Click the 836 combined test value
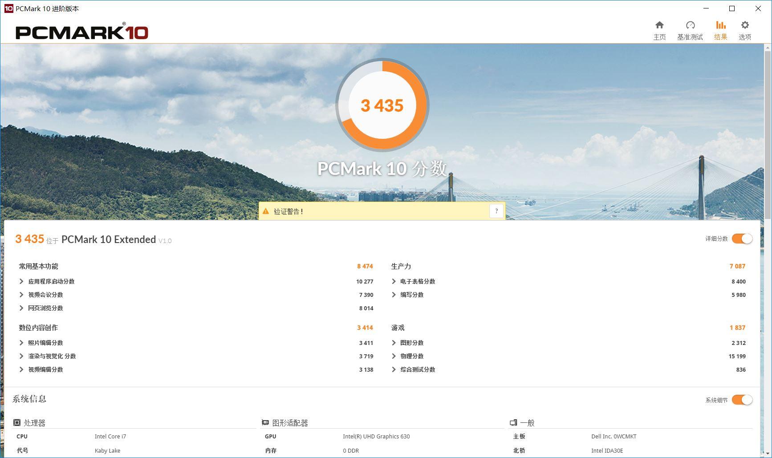 click(741, 369)
